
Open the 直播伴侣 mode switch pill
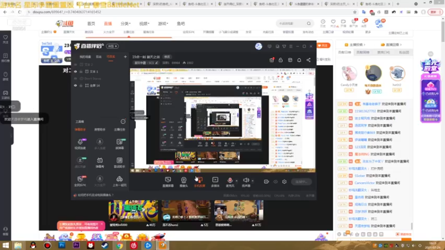click(113, 46)
